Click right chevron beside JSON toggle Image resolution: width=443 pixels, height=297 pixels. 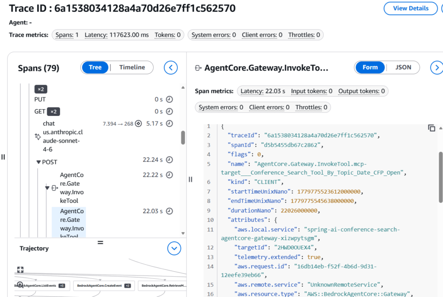(437, 68)
